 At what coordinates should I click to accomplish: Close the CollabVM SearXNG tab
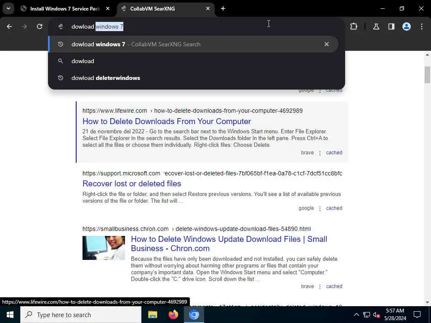208,9
